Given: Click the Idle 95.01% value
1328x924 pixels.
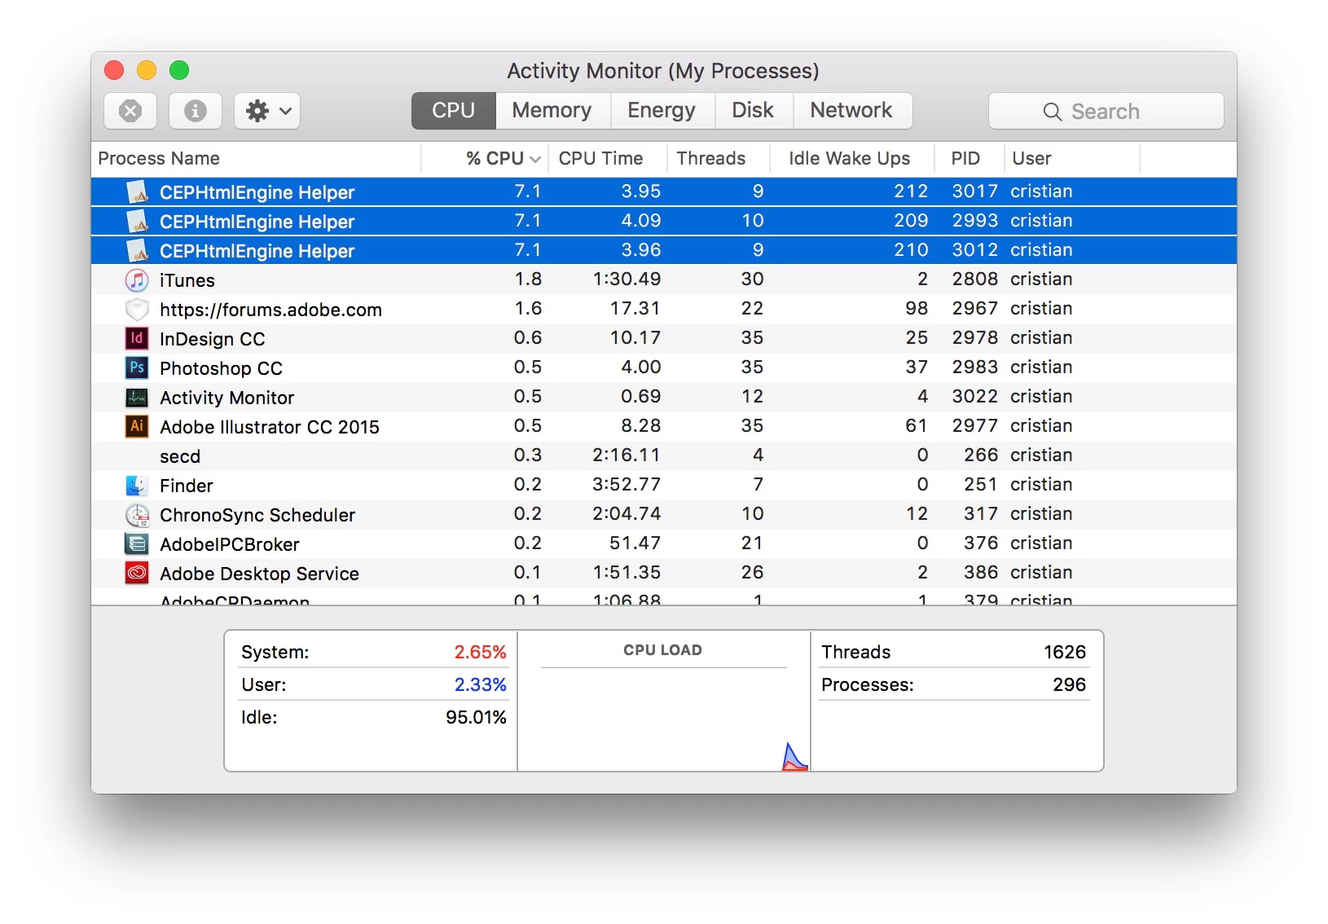Looking at the screenshot, I should pos(476,717).
